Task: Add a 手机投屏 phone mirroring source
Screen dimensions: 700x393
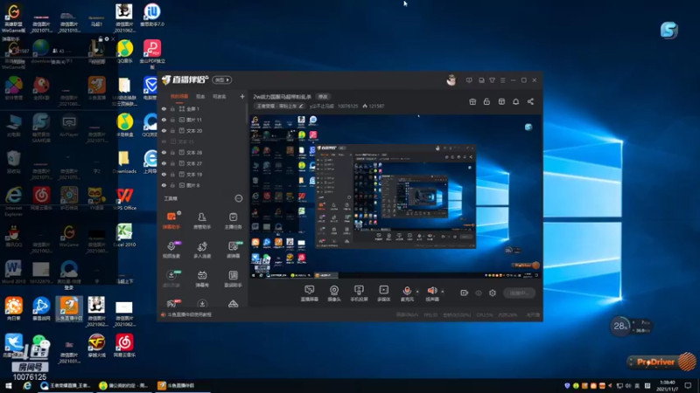Action: coord(359,293)
